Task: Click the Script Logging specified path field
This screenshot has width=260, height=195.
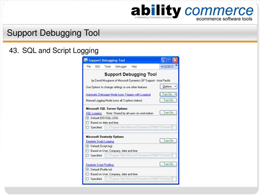Action: tap(138, 155)
